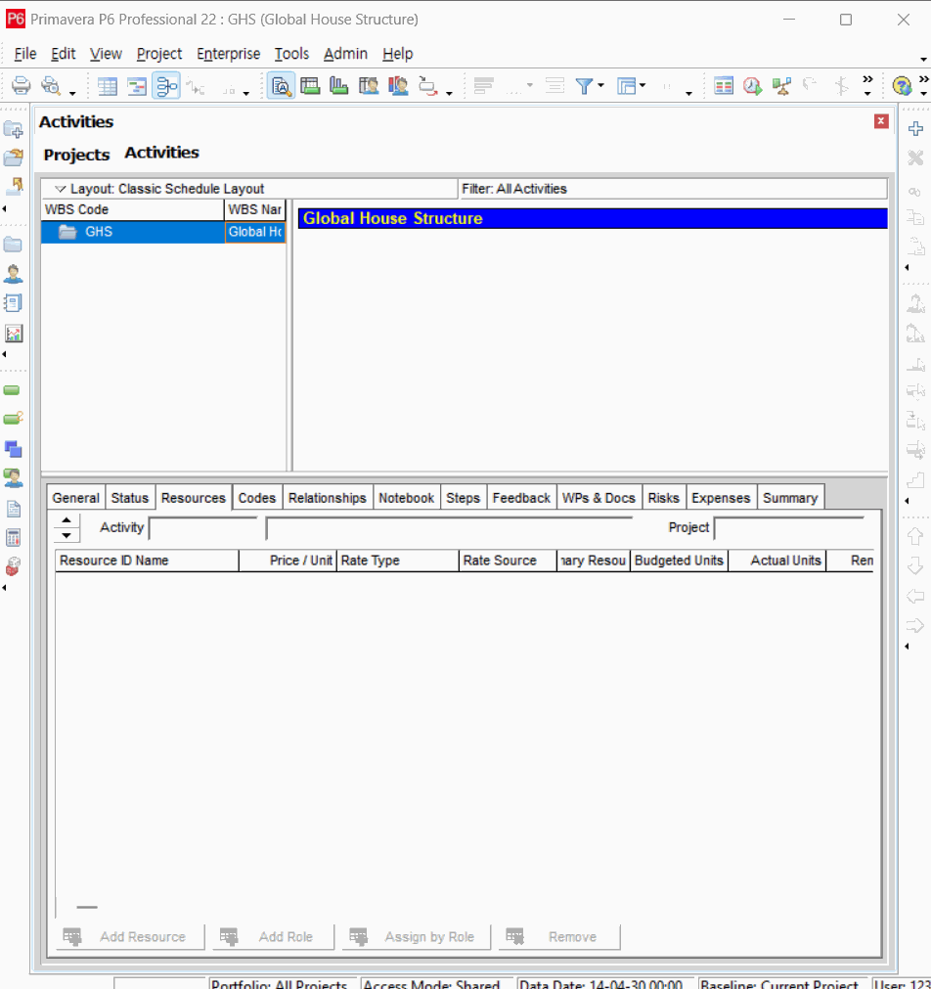Click the Add plus icon on right toolbar
The height and width of the screenshot is (989, 931).
pyautogui.click(x=916, y=129)
